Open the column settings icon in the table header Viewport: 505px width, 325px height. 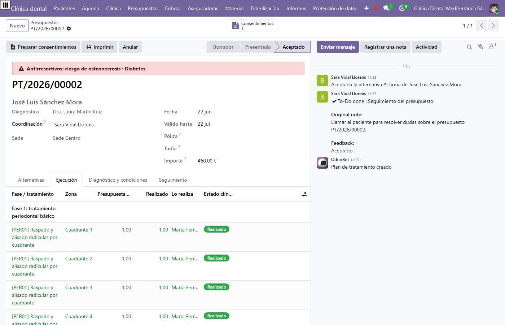coord(304,194)
